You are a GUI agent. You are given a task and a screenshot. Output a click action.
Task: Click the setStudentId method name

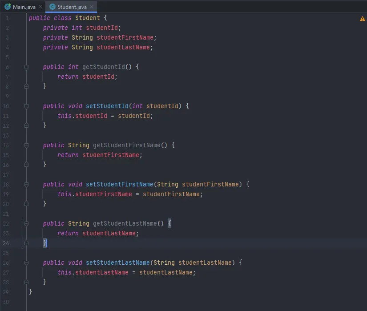[x=107, y=106]
